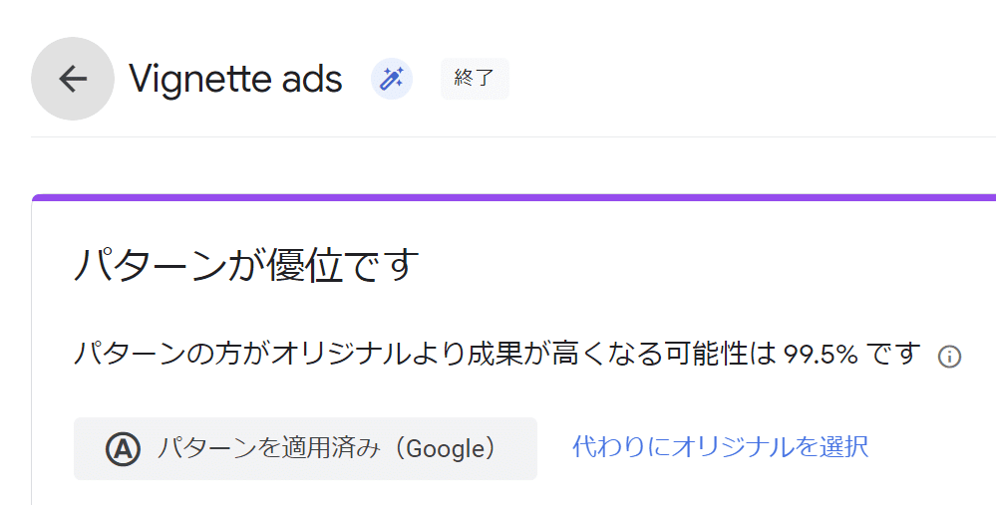Click the purple bar atop the result card

point(513,197)
